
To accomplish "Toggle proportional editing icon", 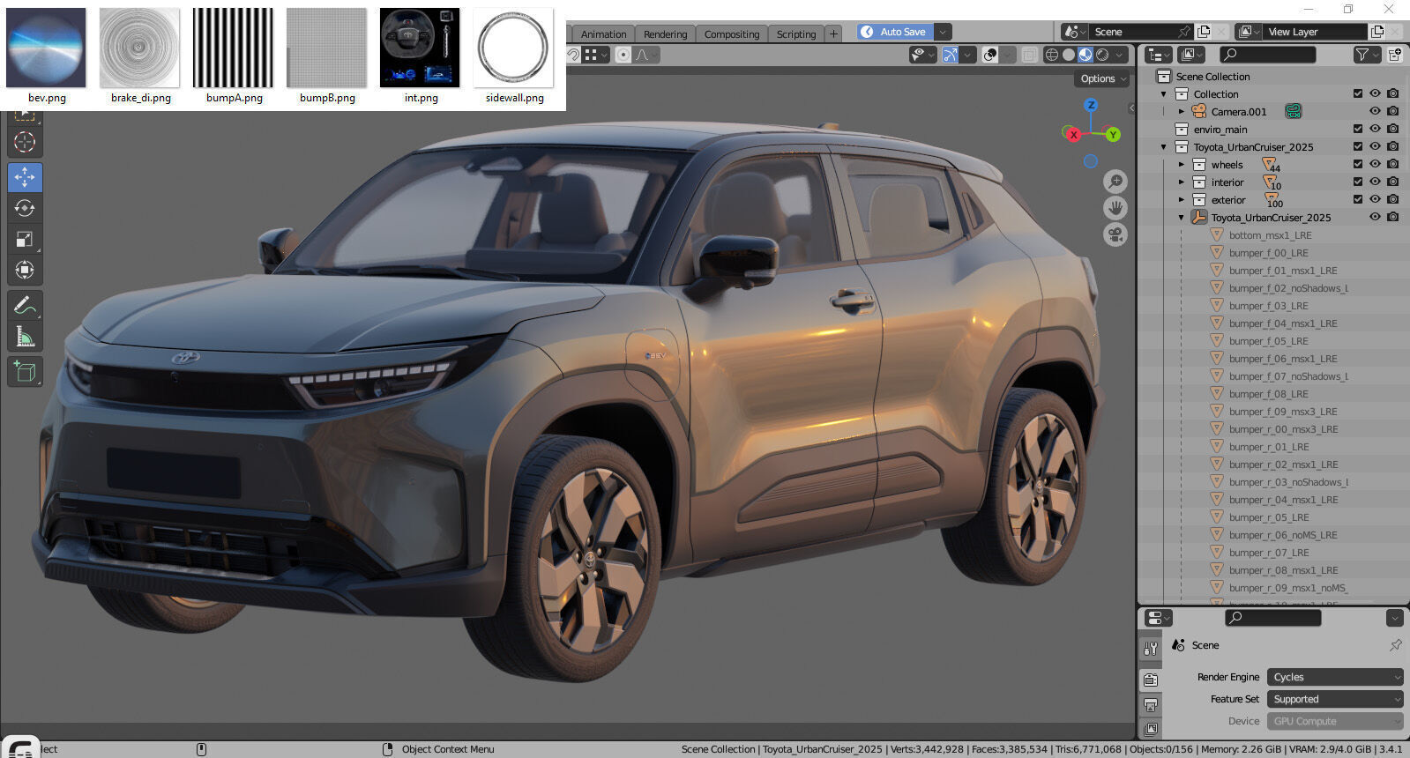I will 623,55.
